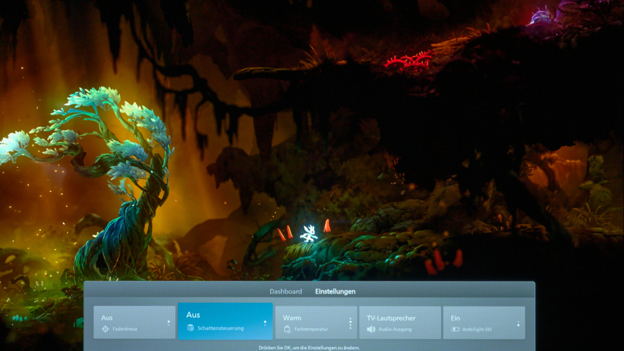Click the Schattensteuerung cube icon

click(191, 328)
